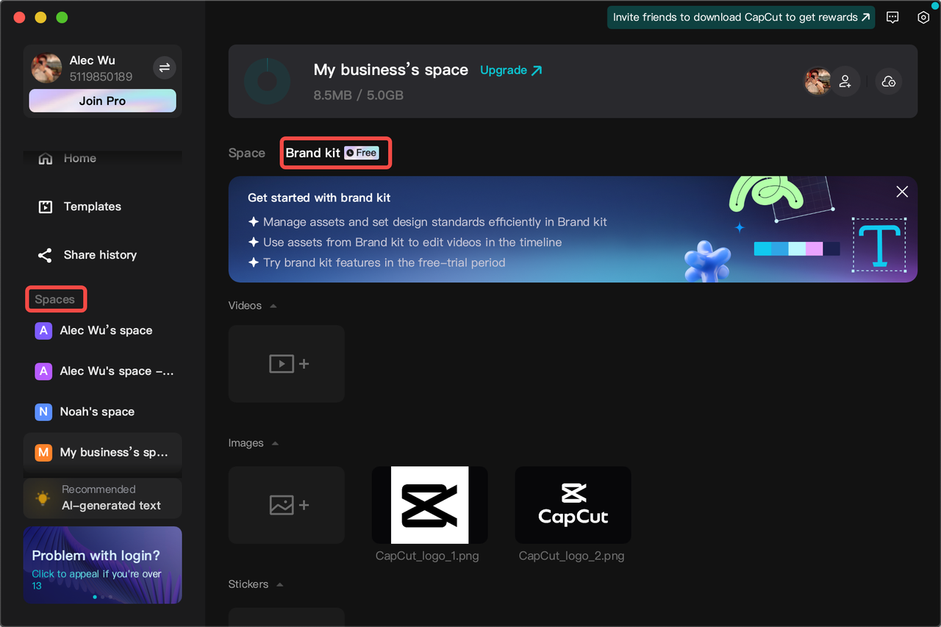Click the Get started with brand kit heading
The image size is (941, 627).
pyautogui.click(x=319, y=198)
